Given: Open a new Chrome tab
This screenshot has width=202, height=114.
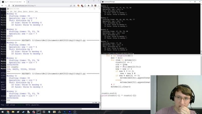Looking at the screenshot, I should point(28,2).
